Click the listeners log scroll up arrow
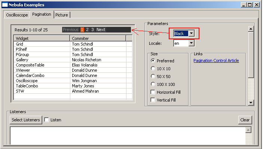263x149 pixels. (x=248, y=130)
